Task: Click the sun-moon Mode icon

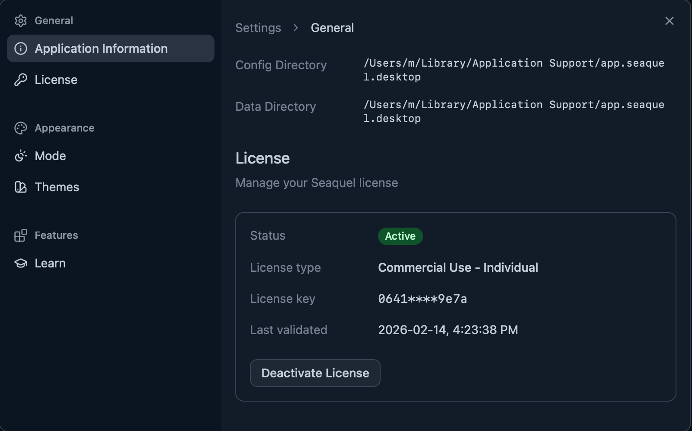Action: click(x=20, y=156)
